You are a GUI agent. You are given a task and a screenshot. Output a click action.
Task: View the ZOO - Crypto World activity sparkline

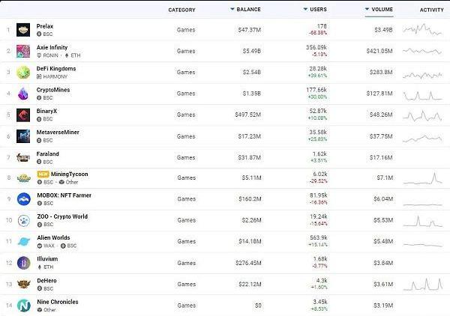tap(423, 221)
